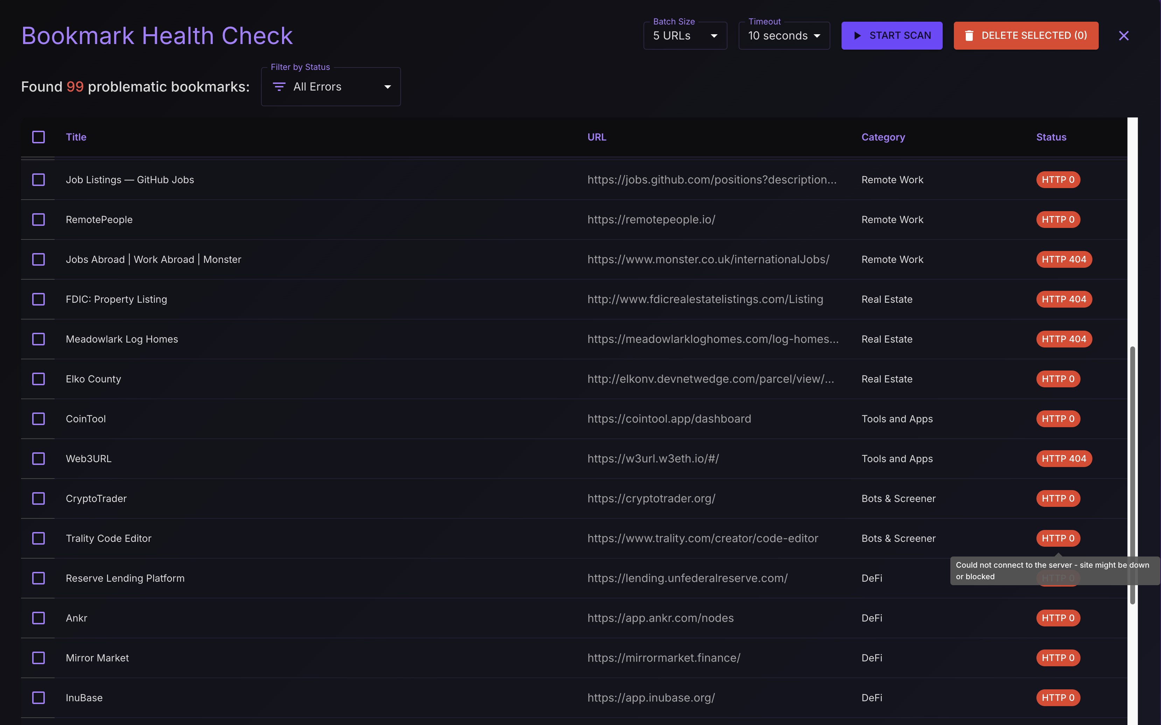Viewport: 1161px width, 725px height.
Task: Click the HTTP 404 badge for Meadowlark Log Homes
Action: [x=1064, y=339]
